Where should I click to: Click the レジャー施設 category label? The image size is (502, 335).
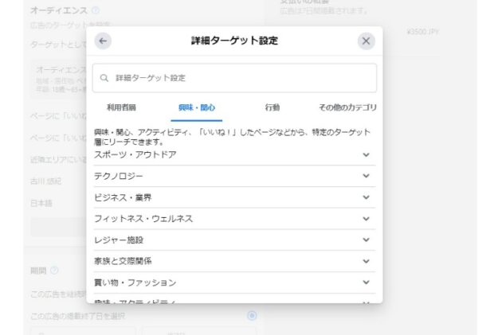pos(120,240)
